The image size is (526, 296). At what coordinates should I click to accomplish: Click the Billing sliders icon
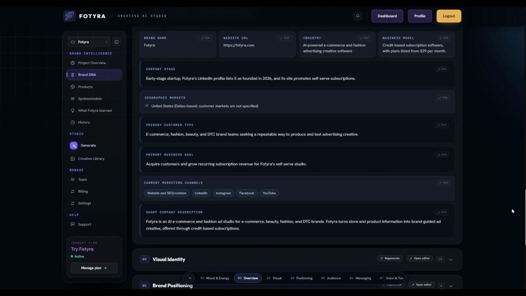[x=73, y=192]
